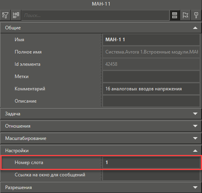Viewport: 202px width, 193px height.
Task: Expand the Разрешения section
Action: tap(195, 187)
